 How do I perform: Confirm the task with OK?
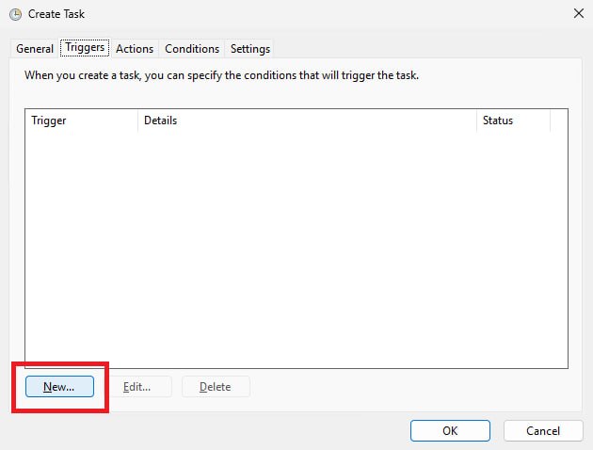450,431
